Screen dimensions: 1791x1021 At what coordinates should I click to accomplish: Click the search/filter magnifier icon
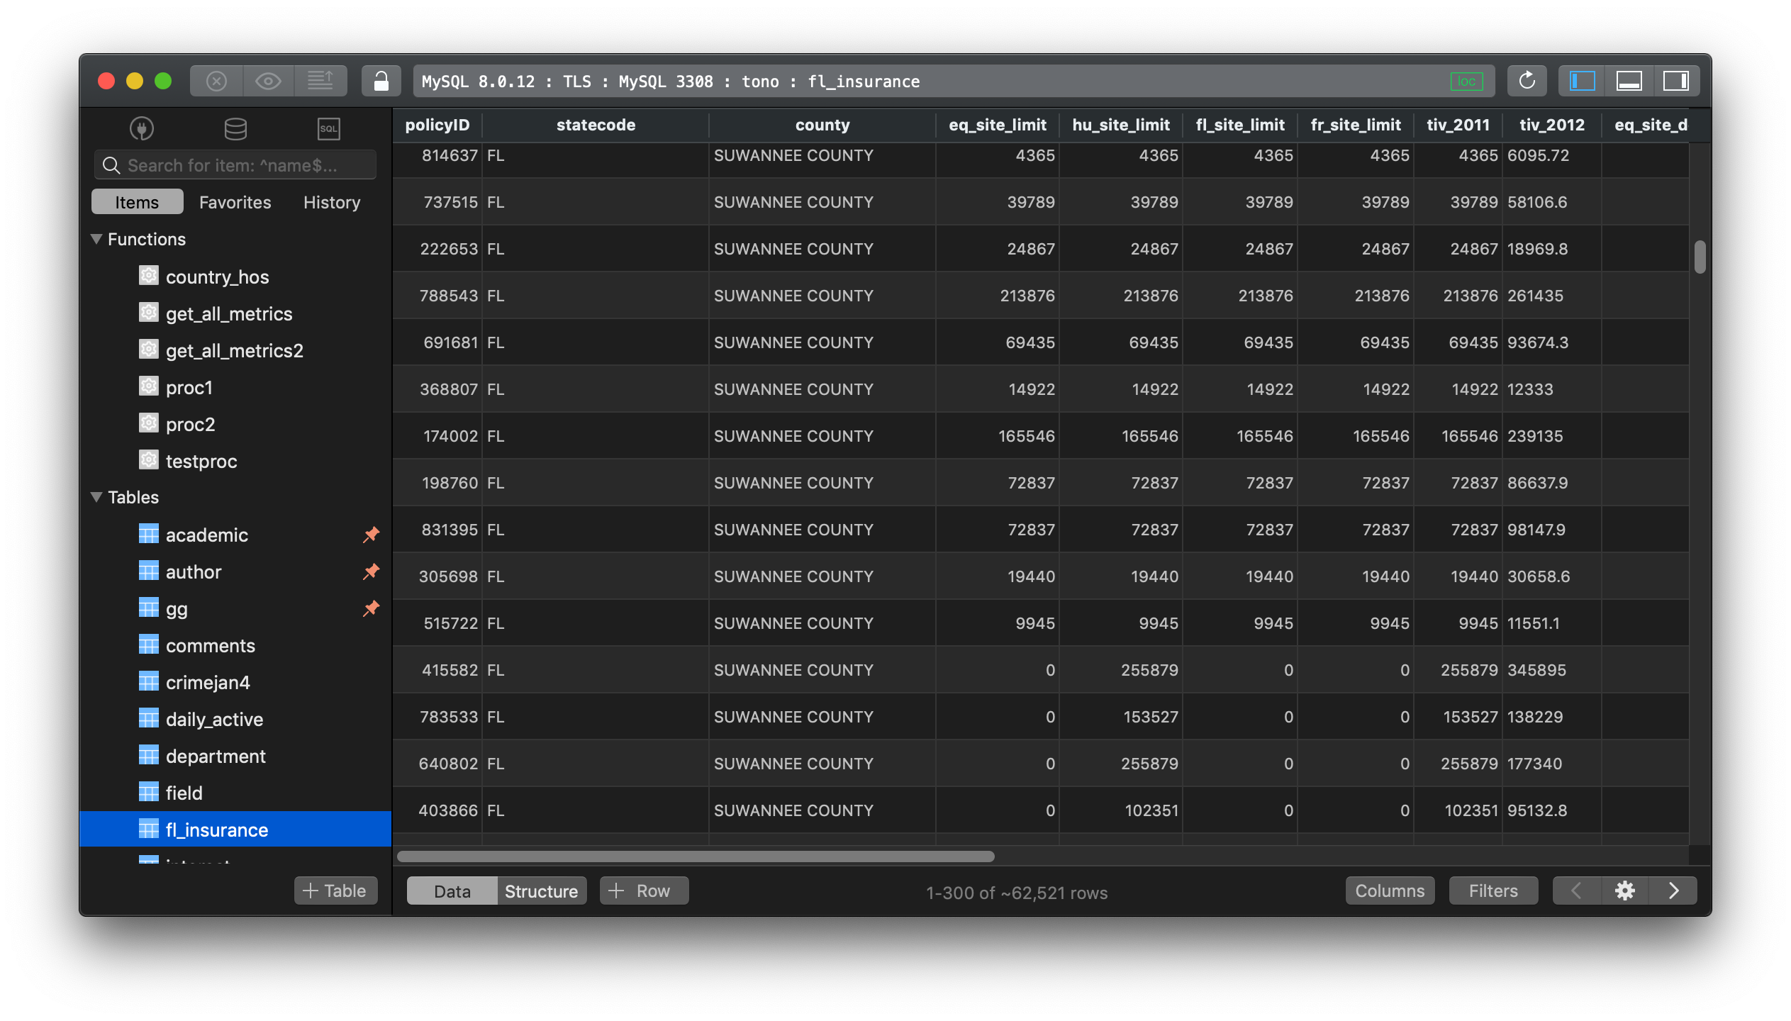click(111, 164)
